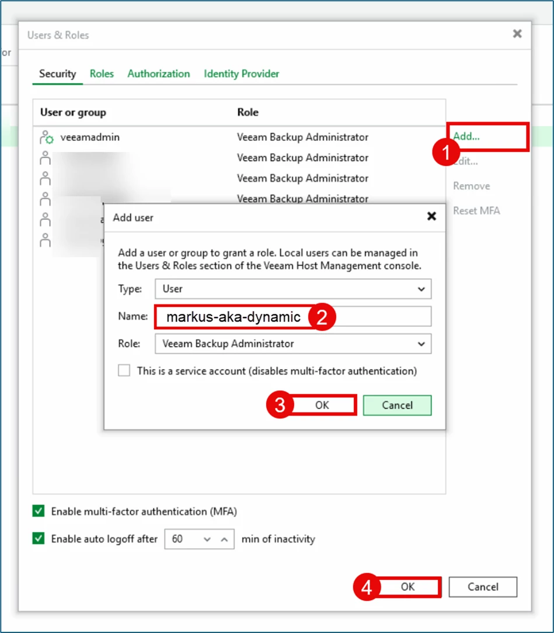Click Reset MFA link
The width and height of the screenshot is (554, 633).
tap(476, 211)
